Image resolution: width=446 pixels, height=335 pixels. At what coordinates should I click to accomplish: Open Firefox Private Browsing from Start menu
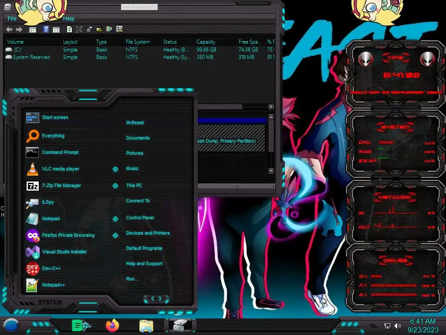[60, 235]
